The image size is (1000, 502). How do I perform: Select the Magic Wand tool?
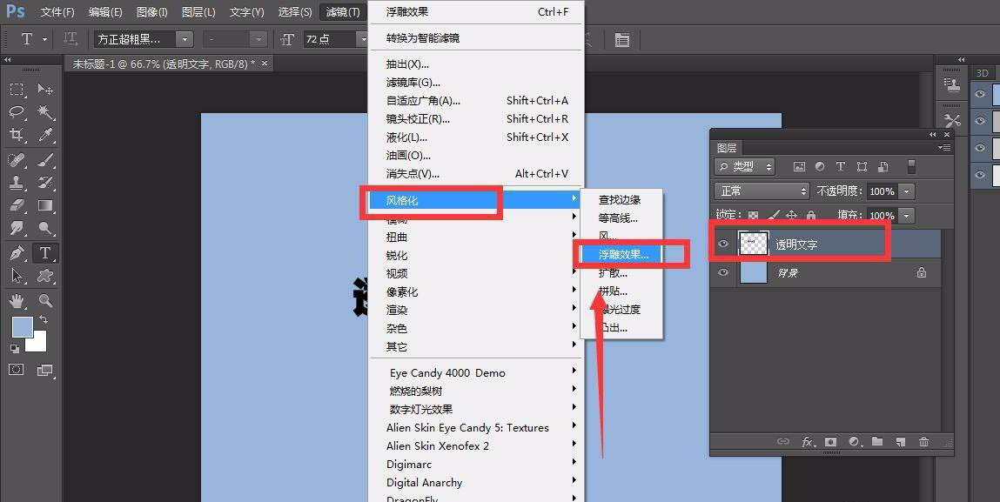pyautogui.click(x=44, y=112)
